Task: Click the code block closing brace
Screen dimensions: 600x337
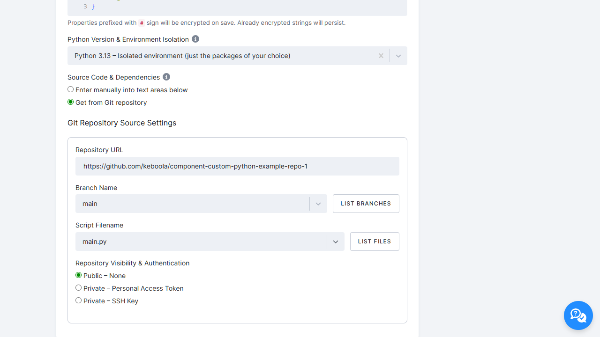Action: 92,7
